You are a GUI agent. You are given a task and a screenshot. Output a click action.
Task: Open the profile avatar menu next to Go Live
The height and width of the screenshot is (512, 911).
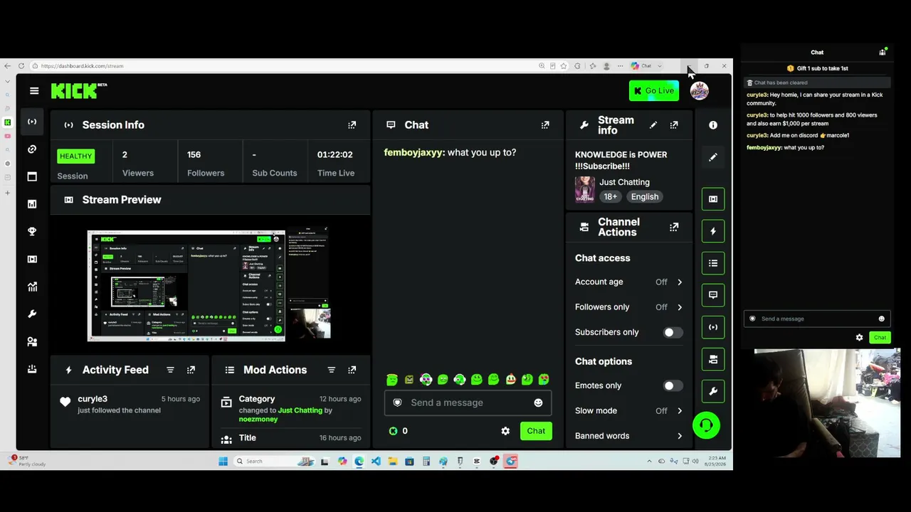[x=699, y=90]
